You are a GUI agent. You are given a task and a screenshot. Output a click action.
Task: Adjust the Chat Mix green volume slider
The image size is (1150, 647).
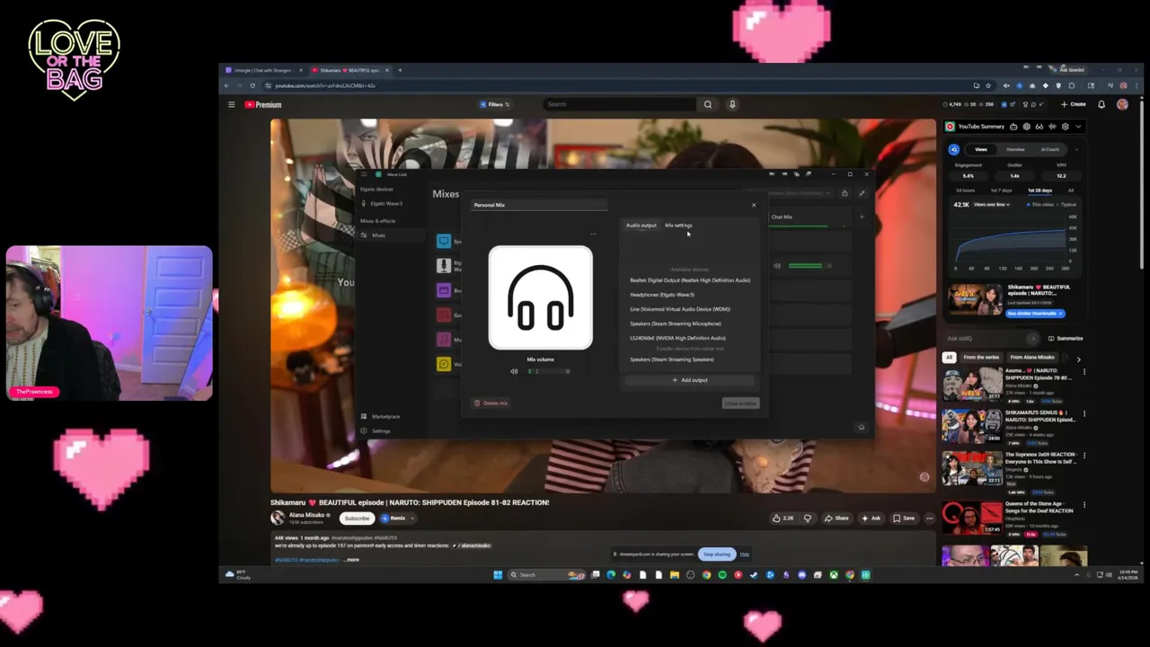coord(809,266)
